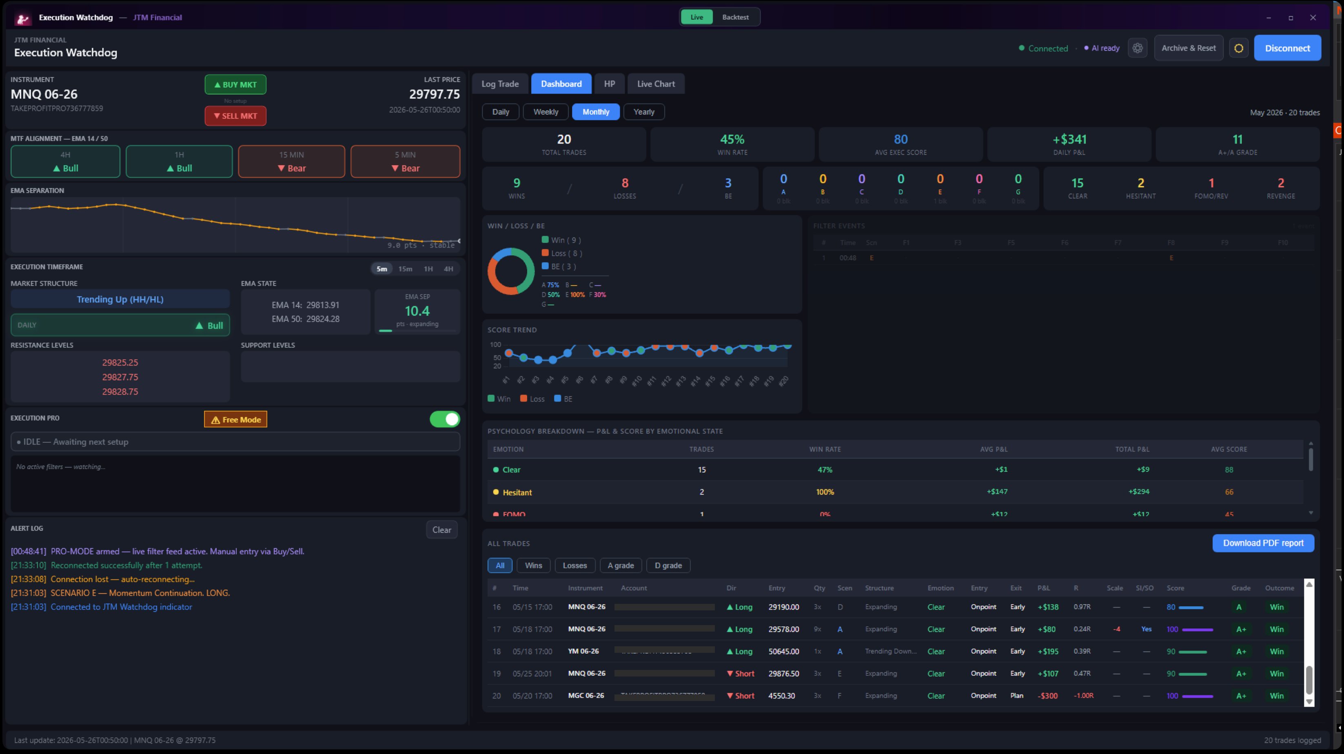Click the 4H Bull alignment card
Image resolution: width=1344 pixels, height=754 pixels.
(65, 162)
